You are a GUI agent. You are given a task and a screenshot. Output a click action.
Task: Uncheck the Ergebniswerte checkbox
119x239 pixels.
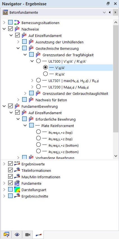tap(10, 164)
